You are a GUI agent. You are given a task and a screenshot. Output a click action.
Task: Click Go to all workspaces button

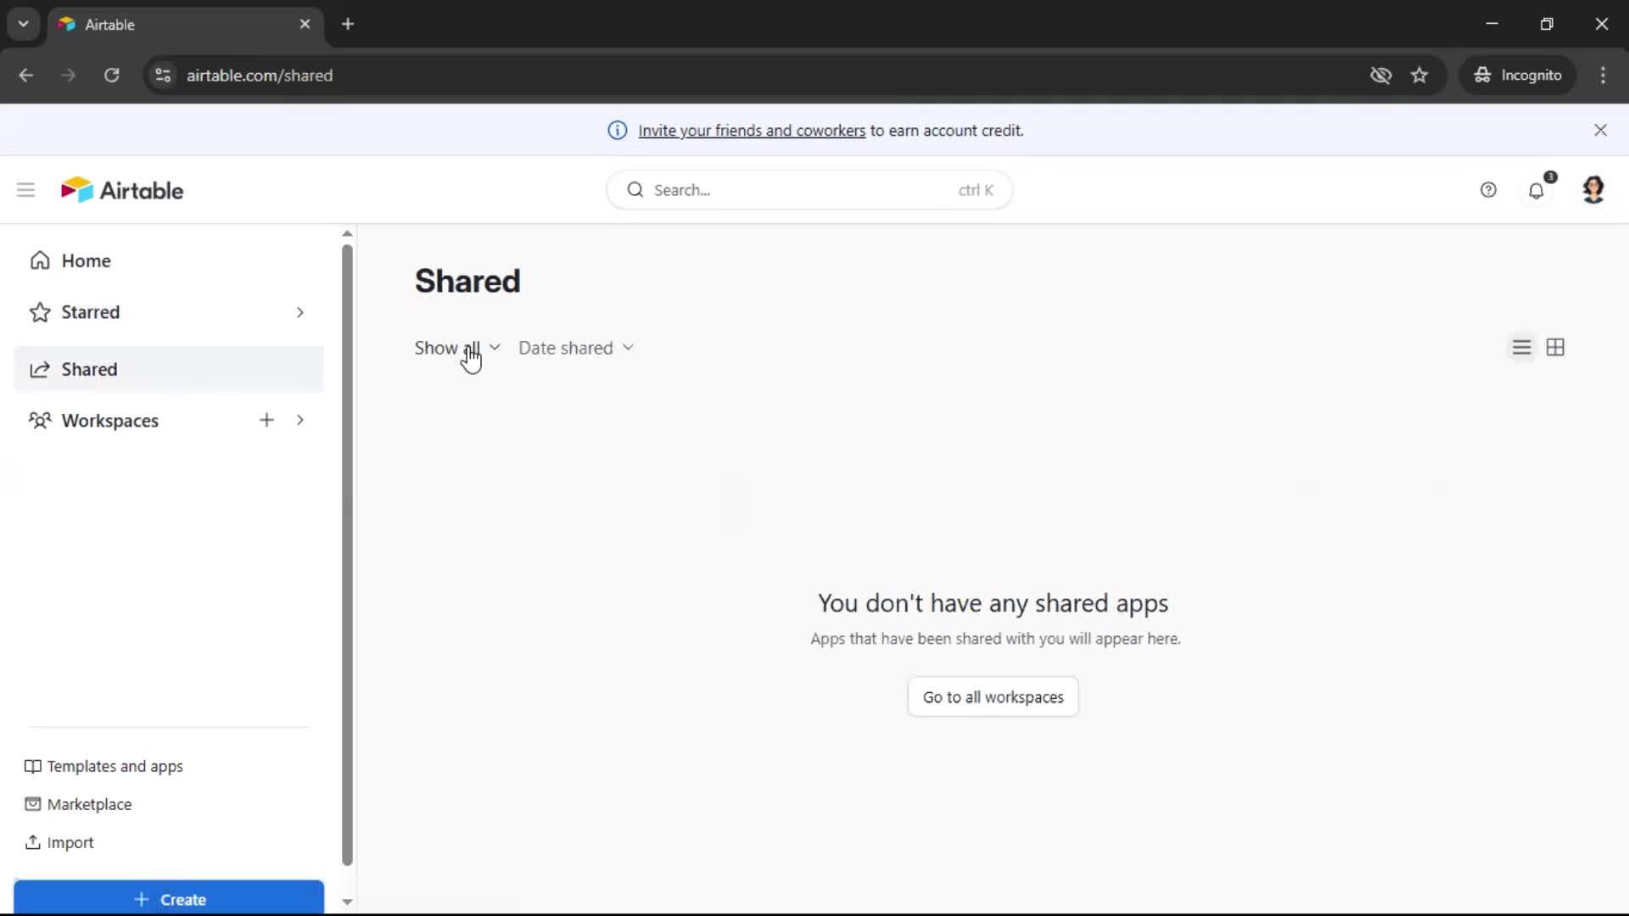point(993,696)
